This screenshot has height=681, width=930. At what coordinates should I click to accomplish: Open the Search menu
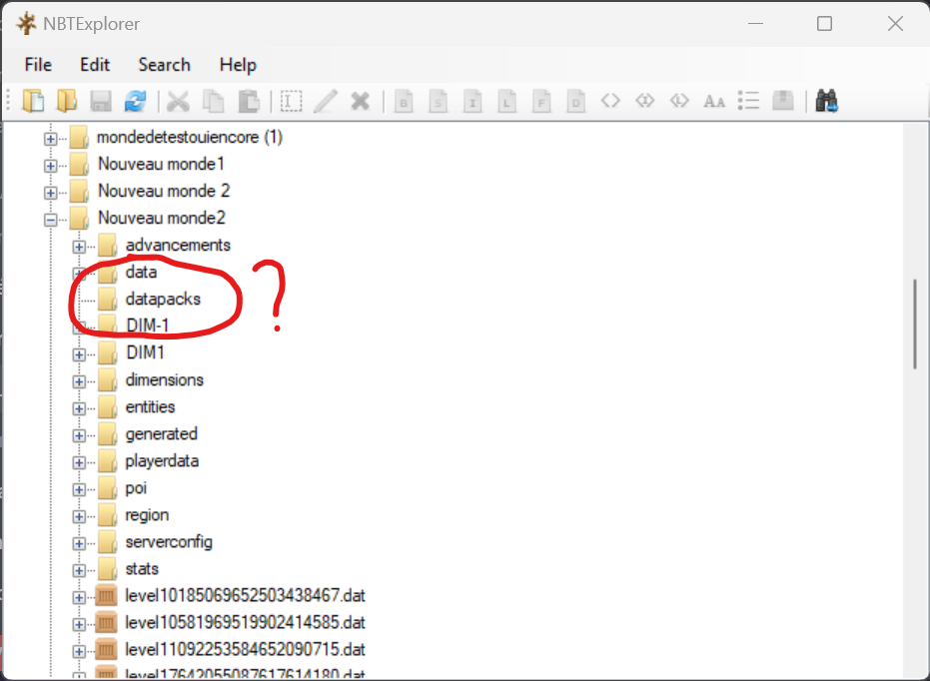pyautogui.click(x=164, y=65)
